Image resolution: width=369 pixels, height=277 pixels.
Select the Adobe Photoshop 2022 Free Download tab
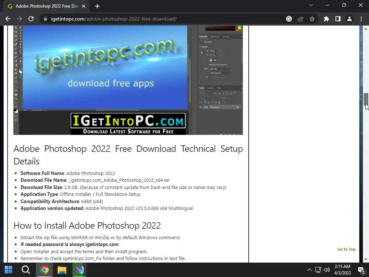point(46,6)
